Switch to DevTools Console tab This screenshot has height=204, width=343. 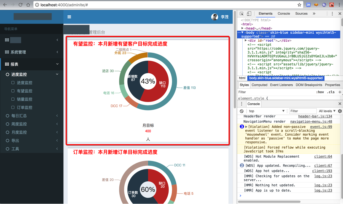click(x=284, y=14)
